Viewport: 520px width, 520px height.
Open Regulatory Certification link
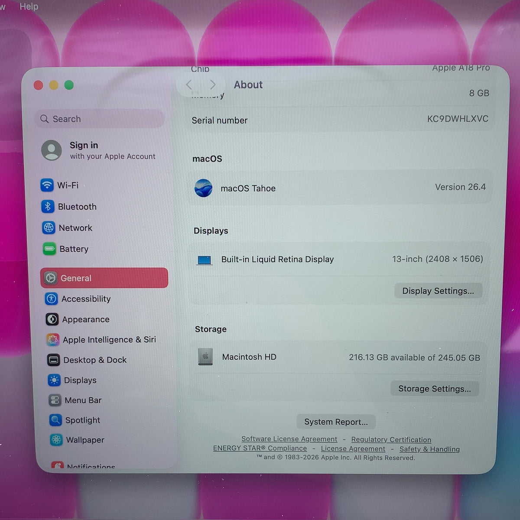pyautogui.click(x=391, y=439)
